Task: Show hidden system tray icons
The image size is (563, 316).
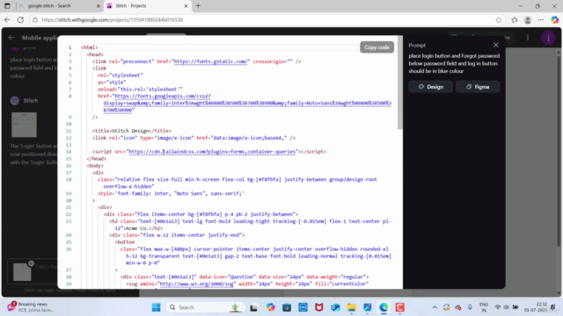Action: (x=435, y=307)
